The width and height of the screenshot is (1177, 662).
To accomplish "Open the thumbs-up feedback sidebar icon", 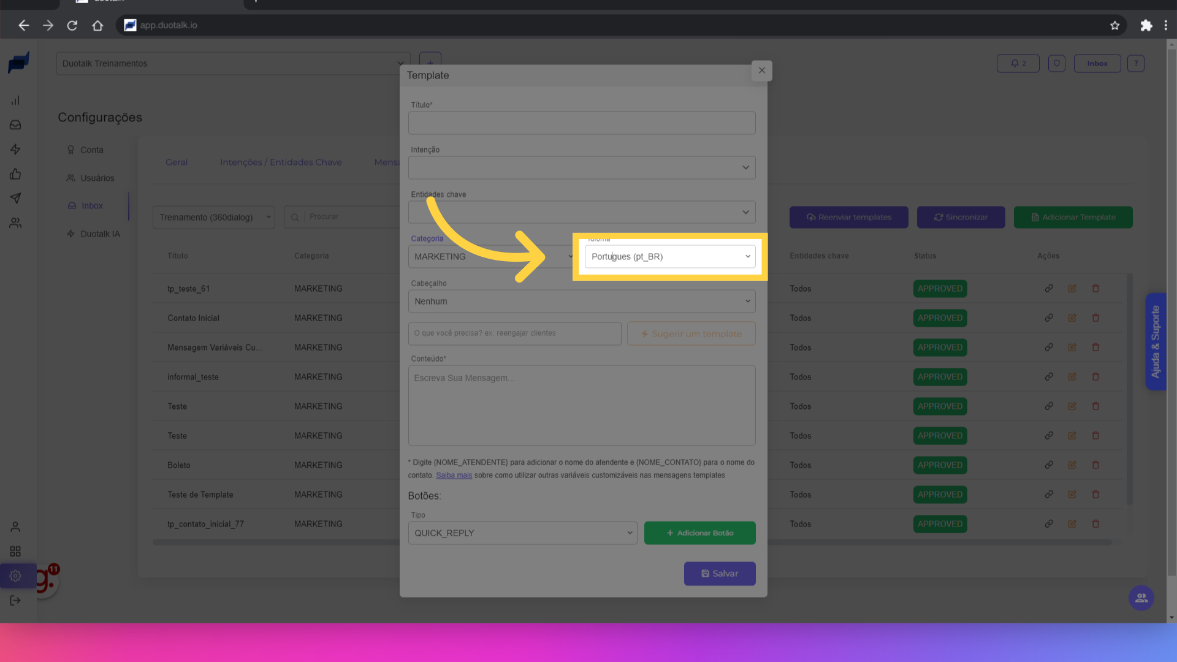I will (15, 174).
